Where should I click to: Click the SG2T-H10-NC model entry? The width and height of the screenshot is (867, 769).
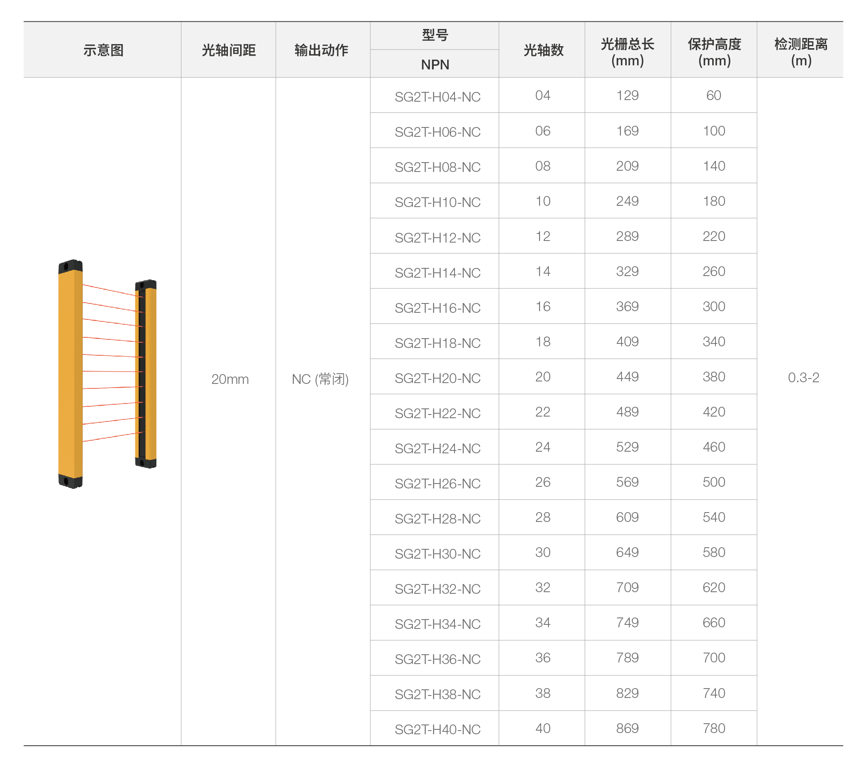437,202
